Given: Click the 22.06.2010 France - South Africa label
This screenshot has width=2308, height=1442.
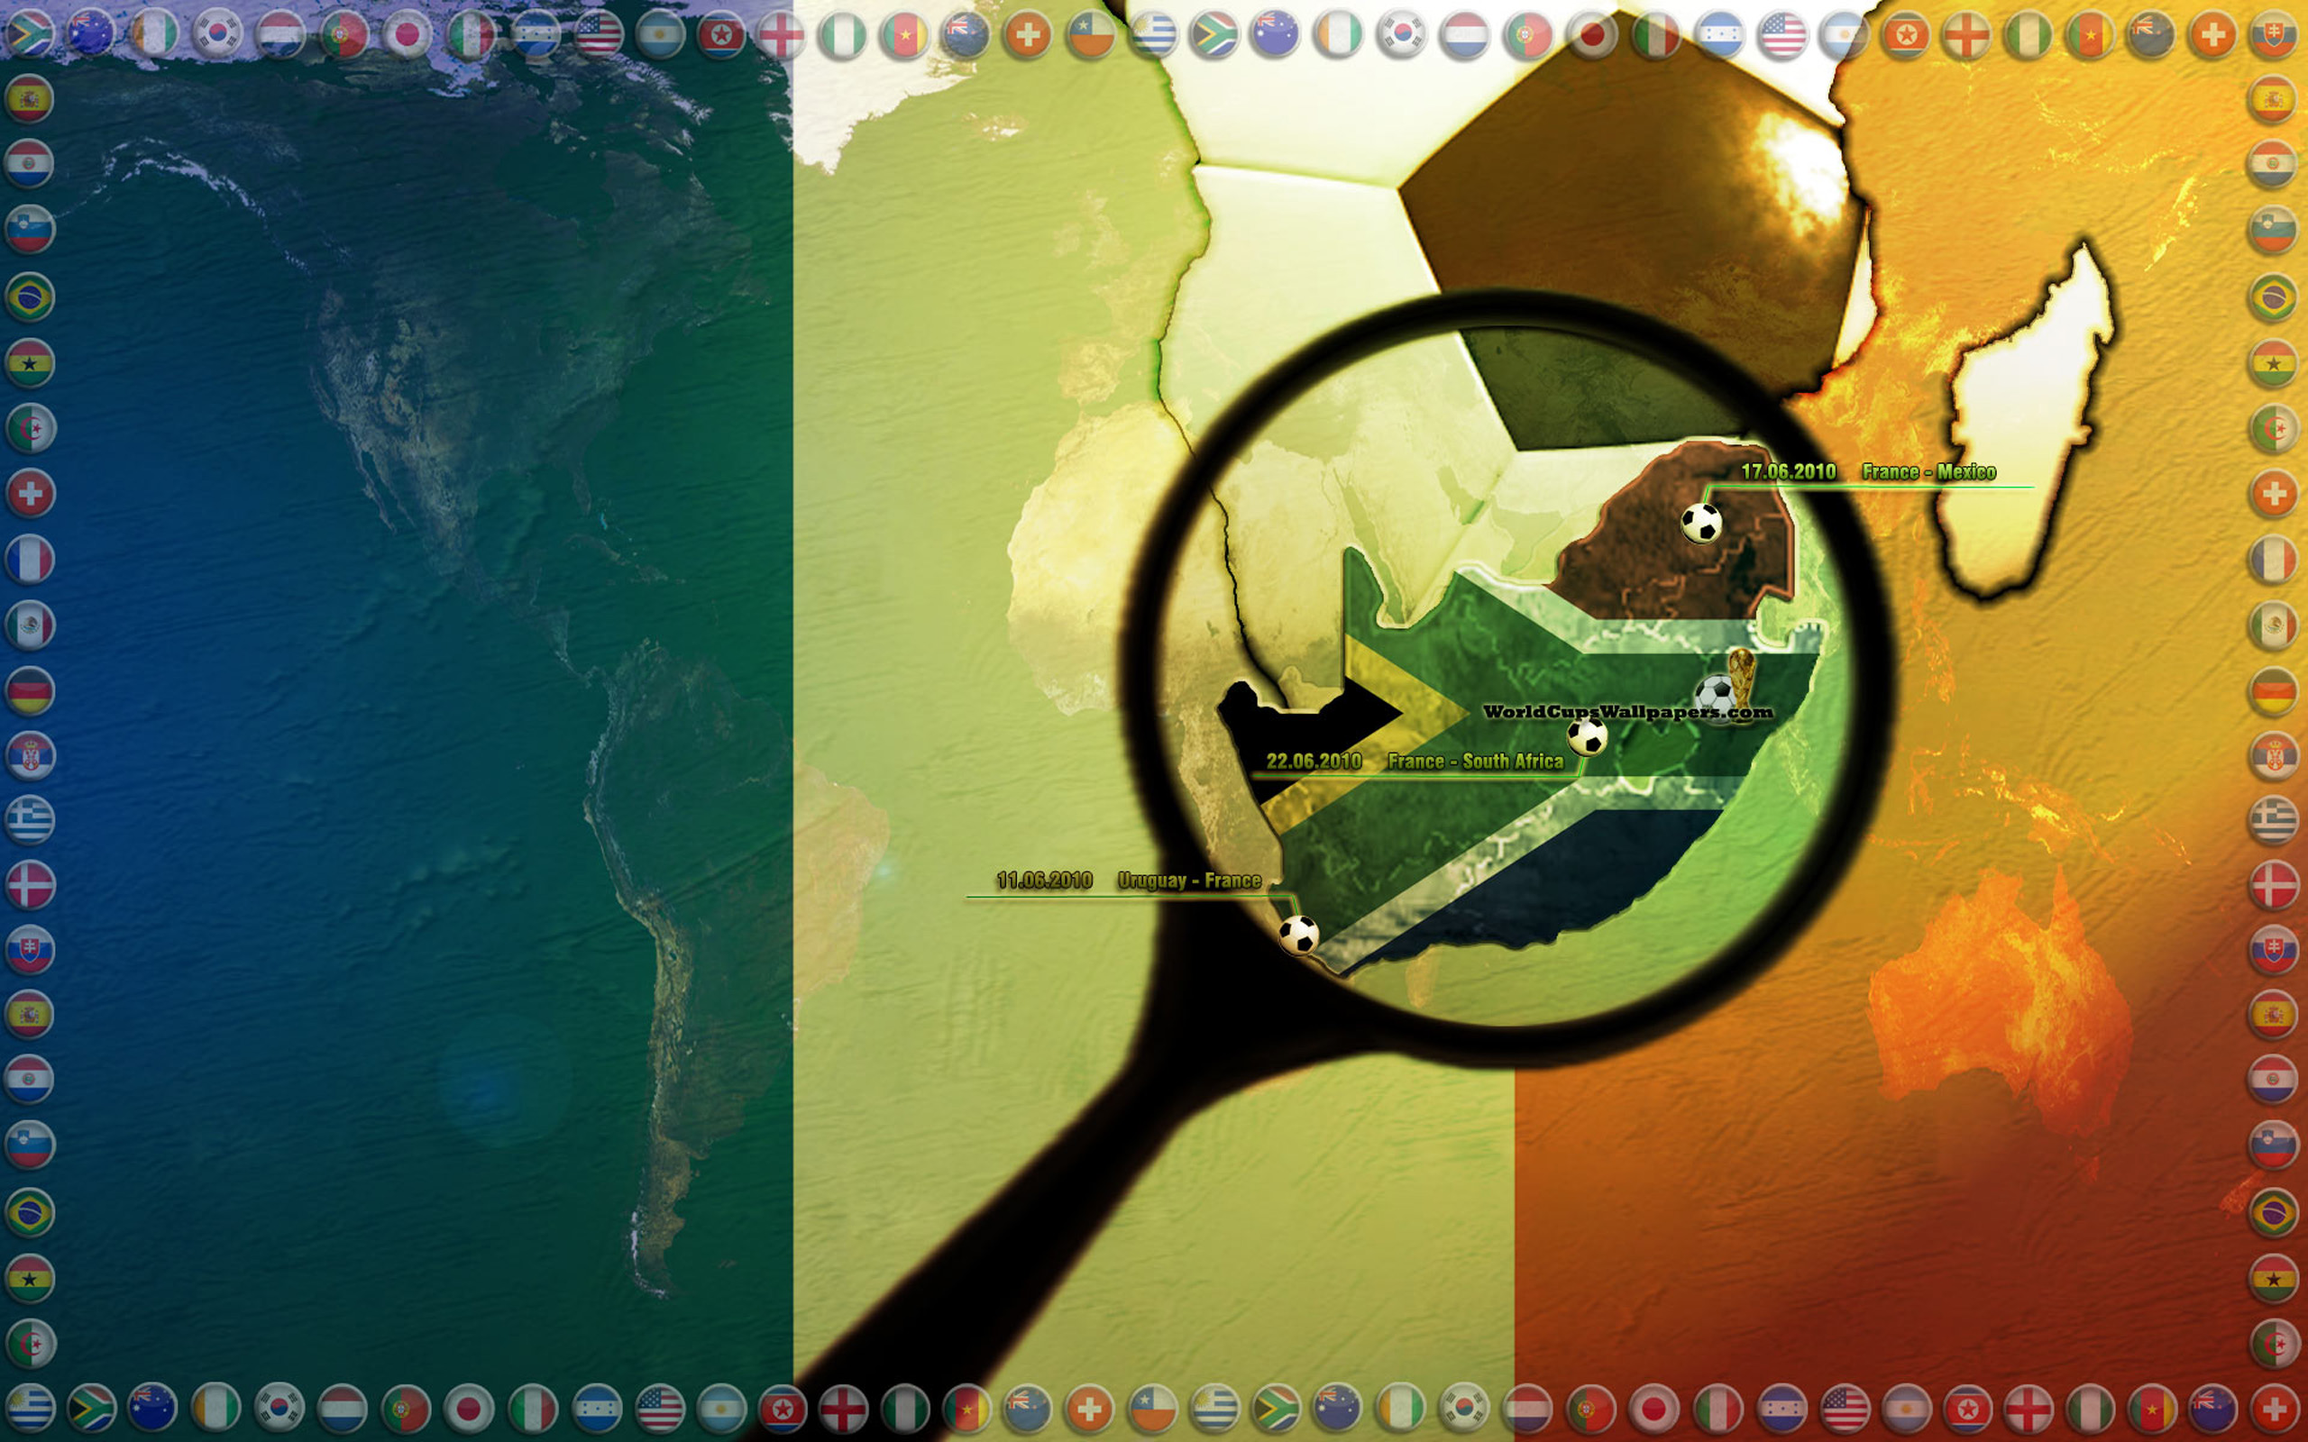Looking at the screenshot, I should coord(1415,761).
